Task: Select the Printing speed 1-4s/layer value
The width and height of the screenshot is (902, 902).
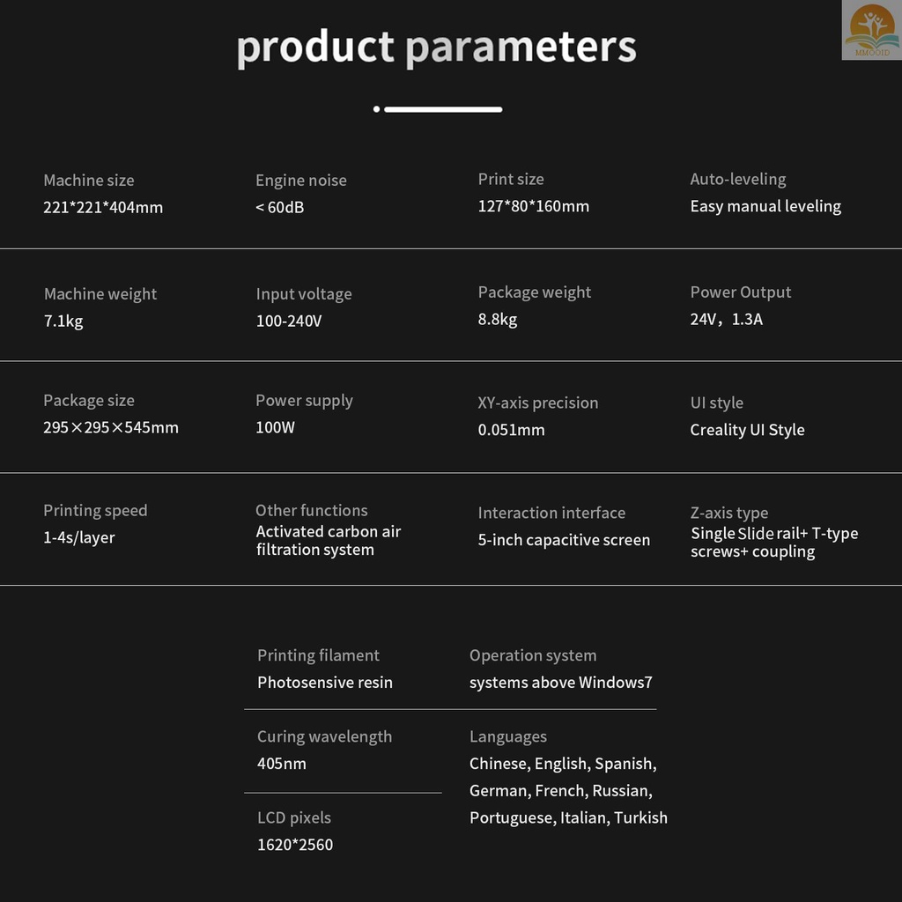Action: 79,537
